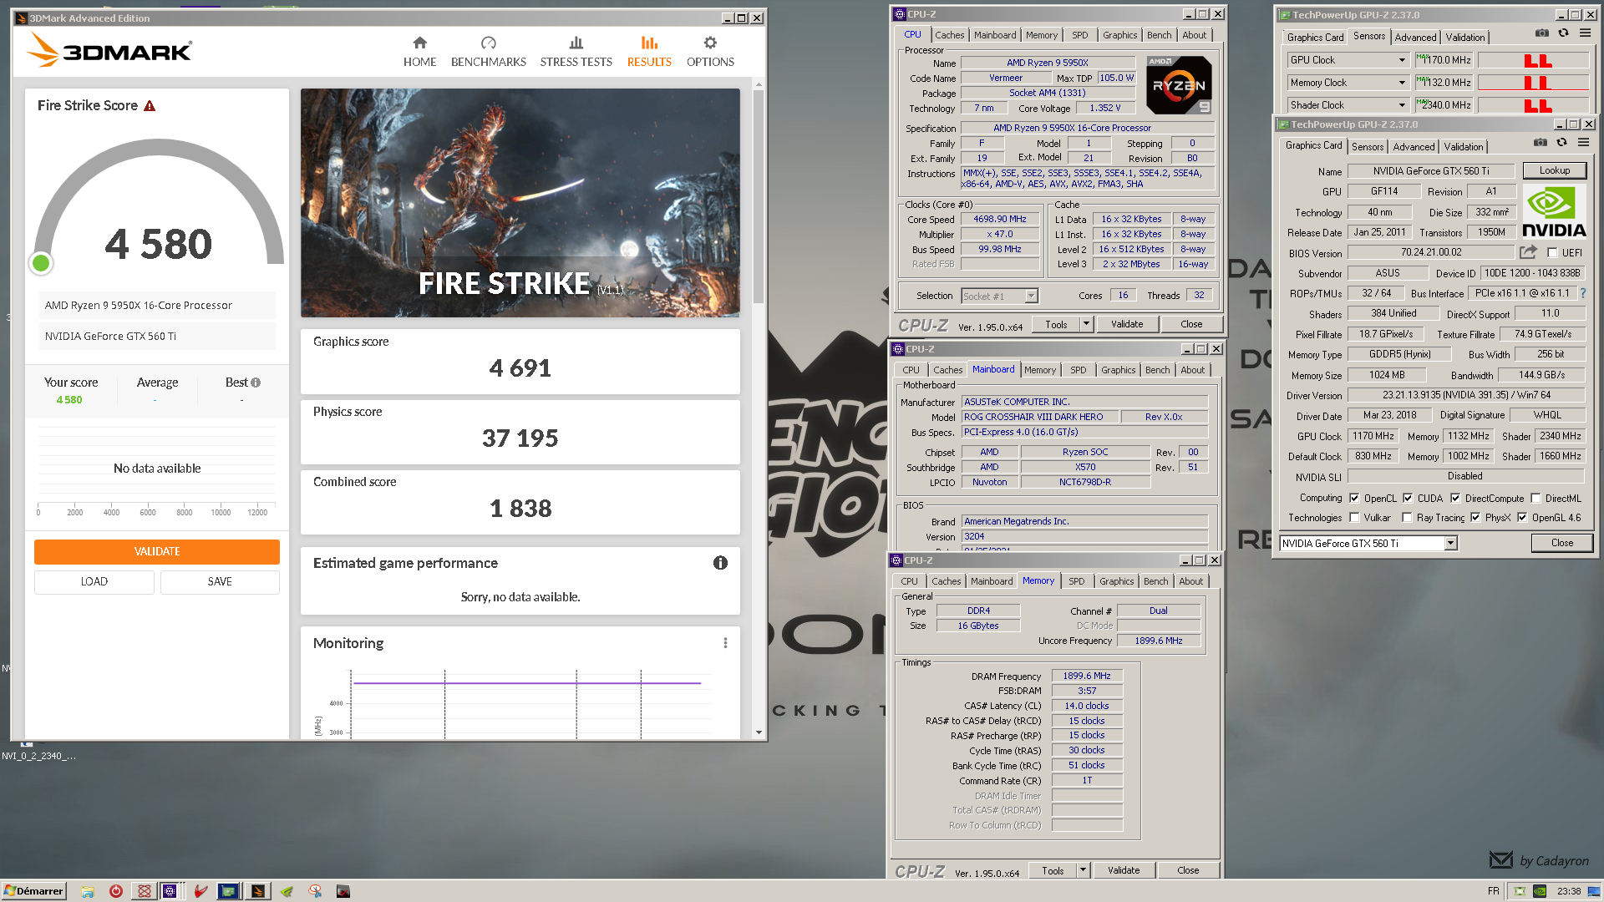Image resolution: width=1604 pixels, height=902 pixels.
Task: Select Validation tab in GPU-Z Graphics Card window
Action: click(x=1464, y=147)
